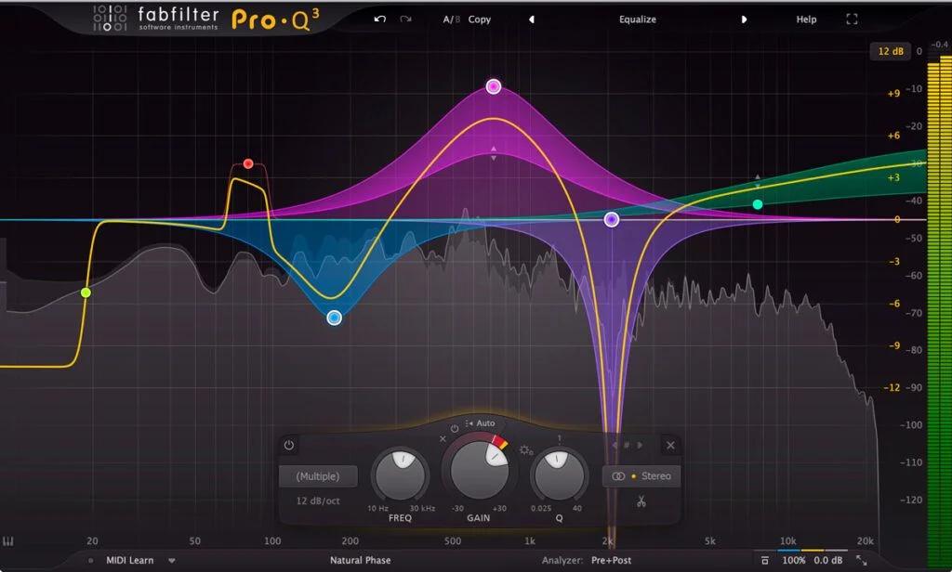Click the undo arrow icon
Viewport: 952px width, 572px height.
(379, 19)
